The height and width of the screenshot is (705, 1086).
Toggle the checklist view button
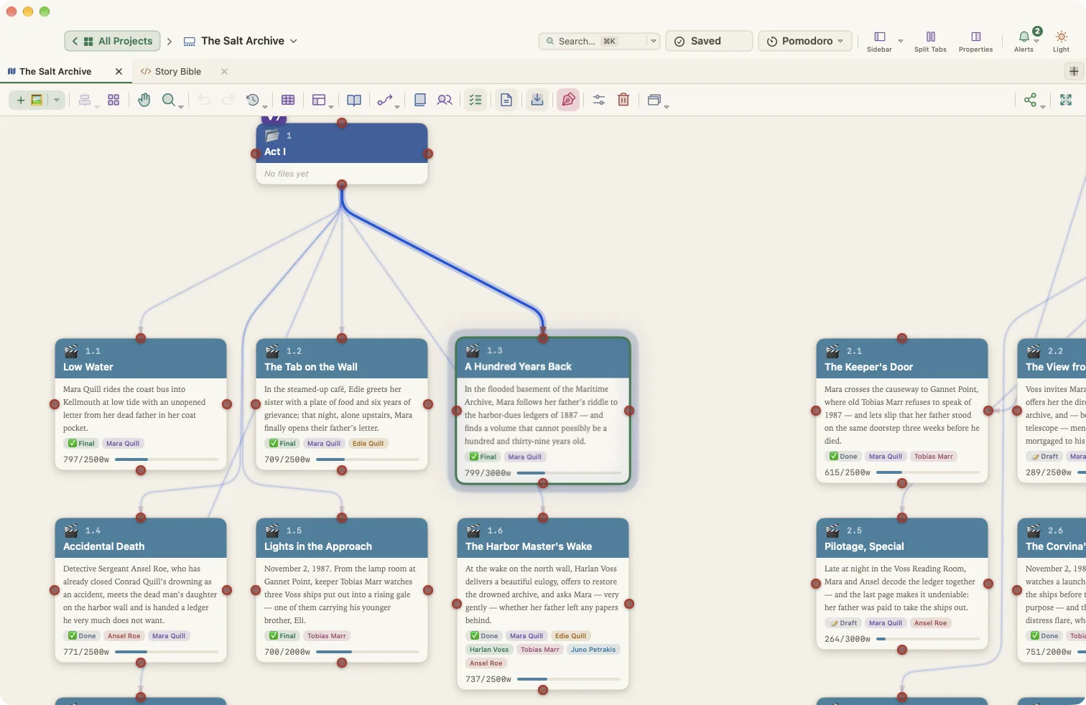point(475,100)
